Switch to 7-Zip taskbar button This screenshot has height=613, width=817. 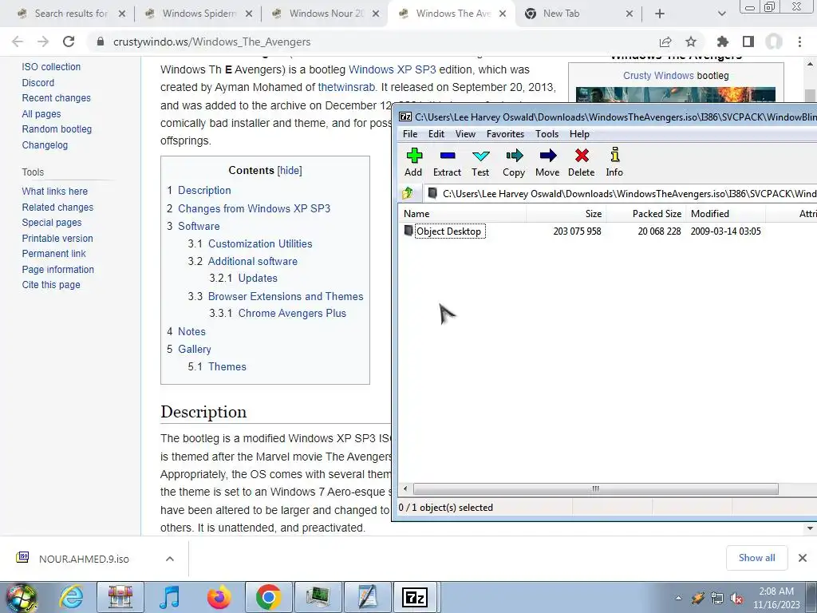[x=415, y=597]
